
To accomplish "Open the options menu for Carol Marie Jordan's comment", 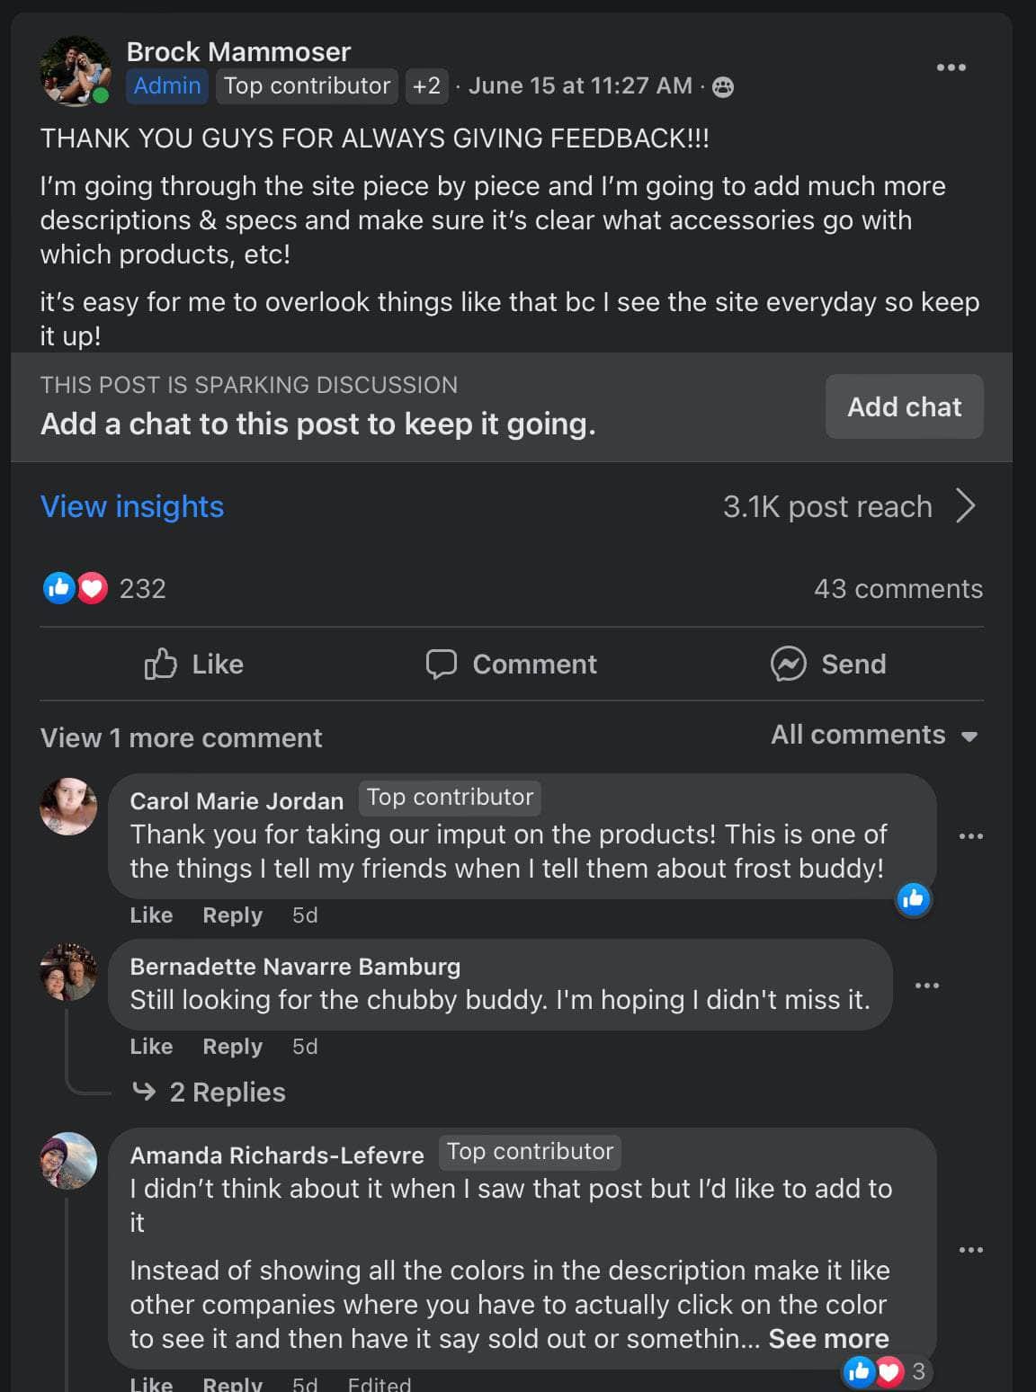I will coord(970,836).
